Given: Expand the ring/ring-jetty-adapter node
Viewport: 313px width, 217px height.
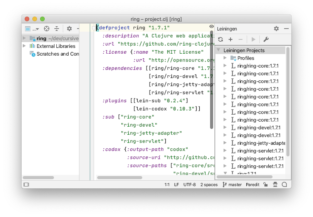Looking at the screenshot, I should pos(225,143).
